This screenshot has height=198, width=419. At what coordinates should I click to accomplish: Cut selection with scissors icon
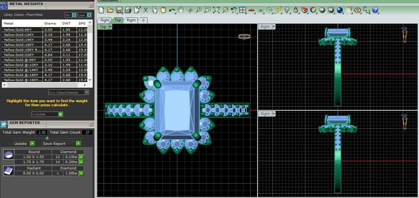tap(146, 10)
